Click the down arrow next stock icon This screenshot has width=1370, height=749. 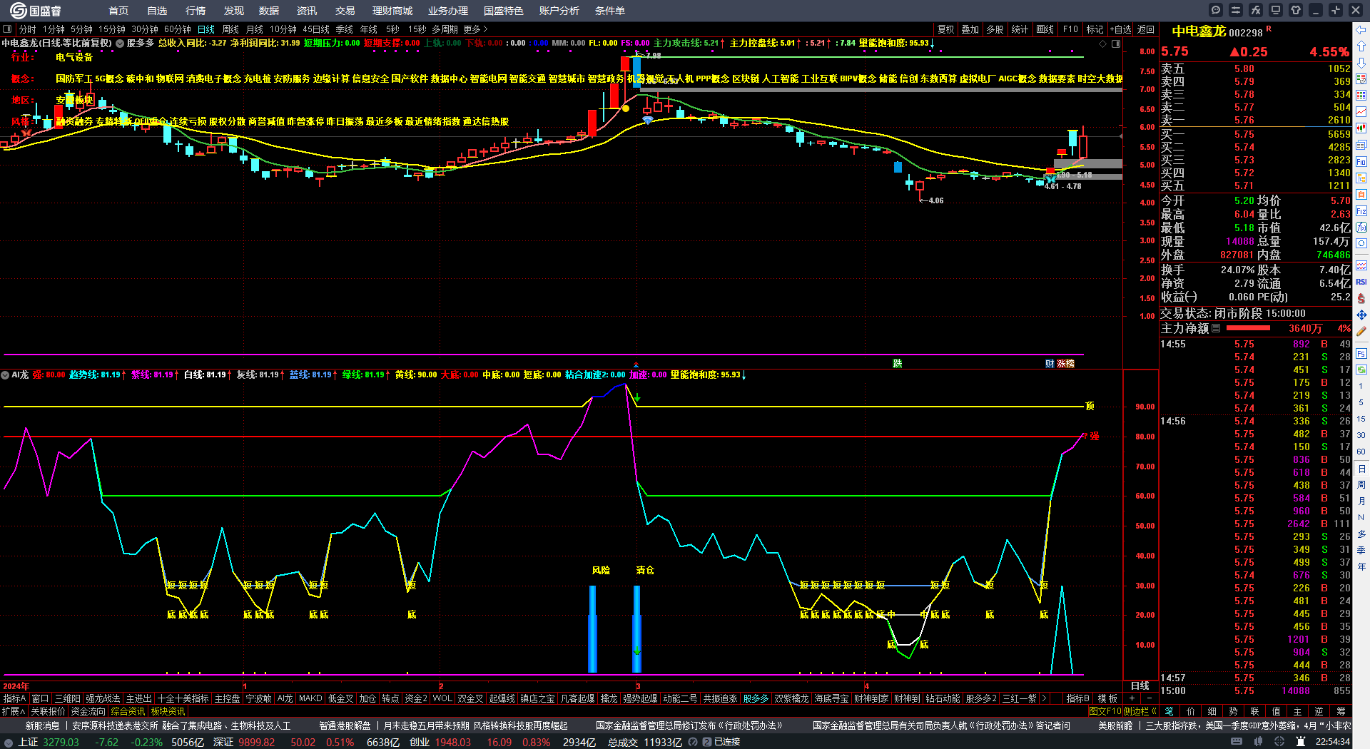pos(1361,63)
